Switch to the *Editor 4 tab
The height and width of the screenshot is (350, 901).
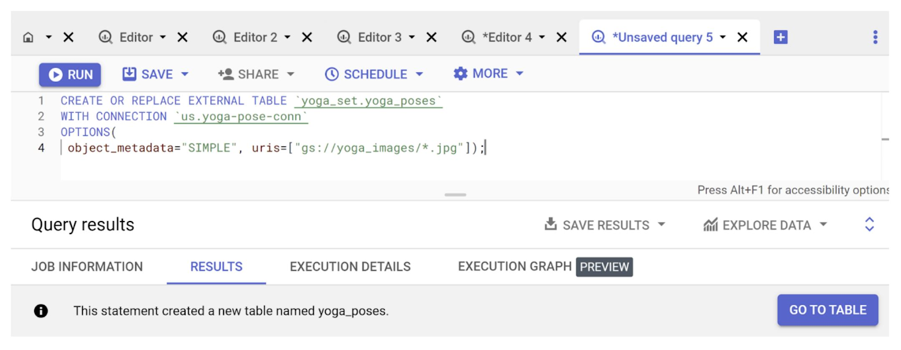(507, 37)
